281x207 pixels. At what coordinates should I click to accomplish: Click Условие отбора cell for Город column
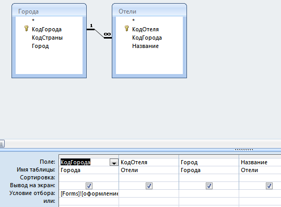coord(209,193)
